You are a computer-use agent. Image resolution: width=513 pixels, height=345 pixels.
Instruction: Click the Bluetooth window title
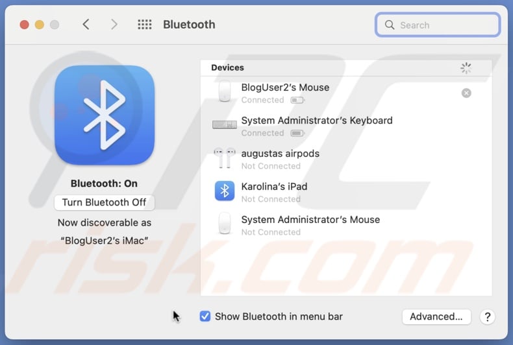click(189, 25)
